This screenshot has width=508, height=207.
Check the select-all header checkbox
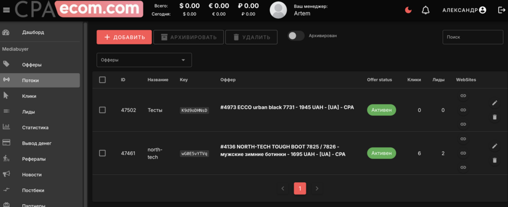(102, 80)
